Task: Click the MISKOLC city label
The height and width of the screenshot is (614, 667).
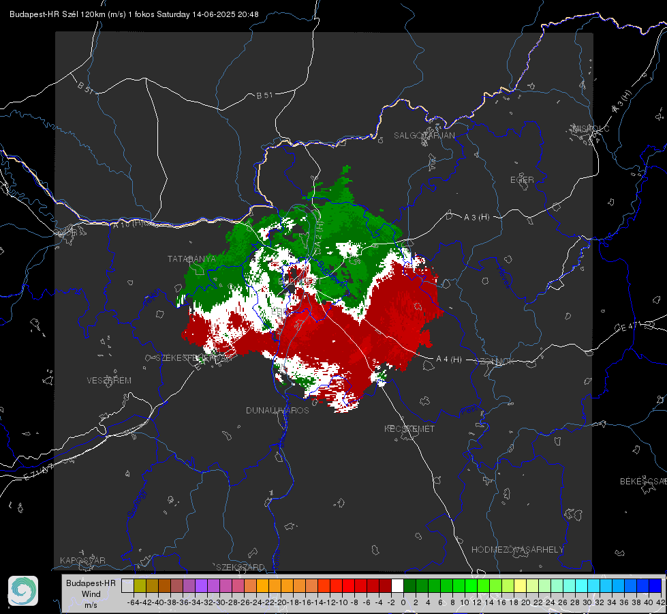Action: [591, 128]
